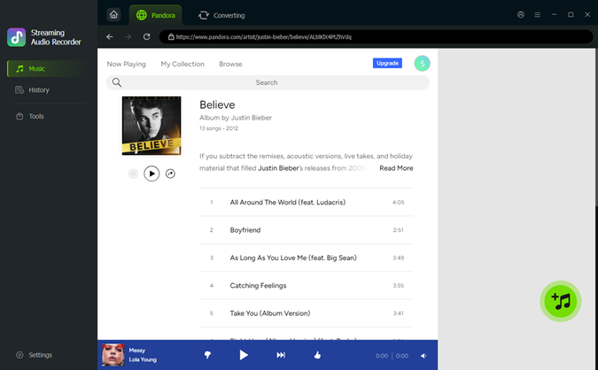Open the Now Playing page
Screen dimensions: 598x370
point(126,64)
